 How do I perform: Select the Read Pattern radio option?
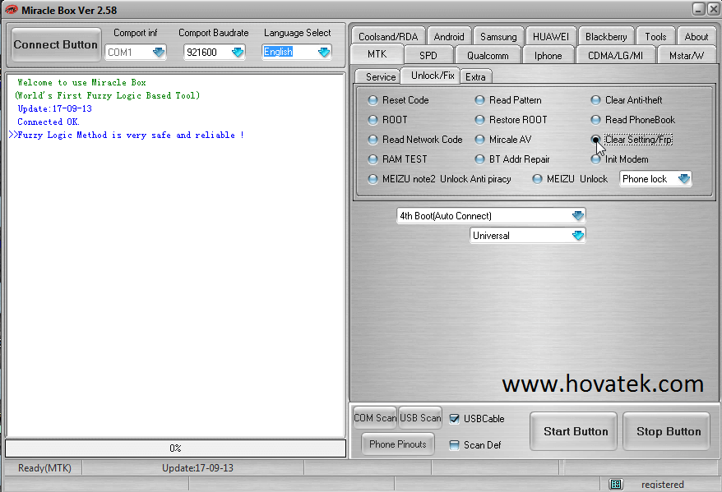coord(508,99)
